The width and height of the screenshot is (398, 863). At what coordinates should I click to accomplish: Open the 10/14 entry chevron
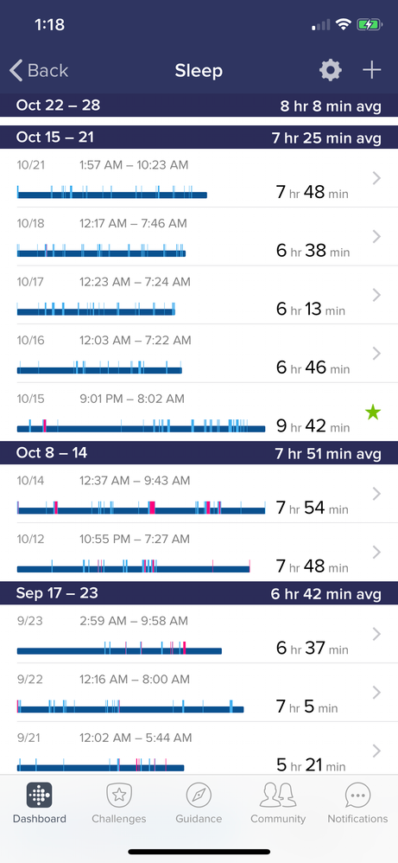pyautogui.click(x=376, y=494)
